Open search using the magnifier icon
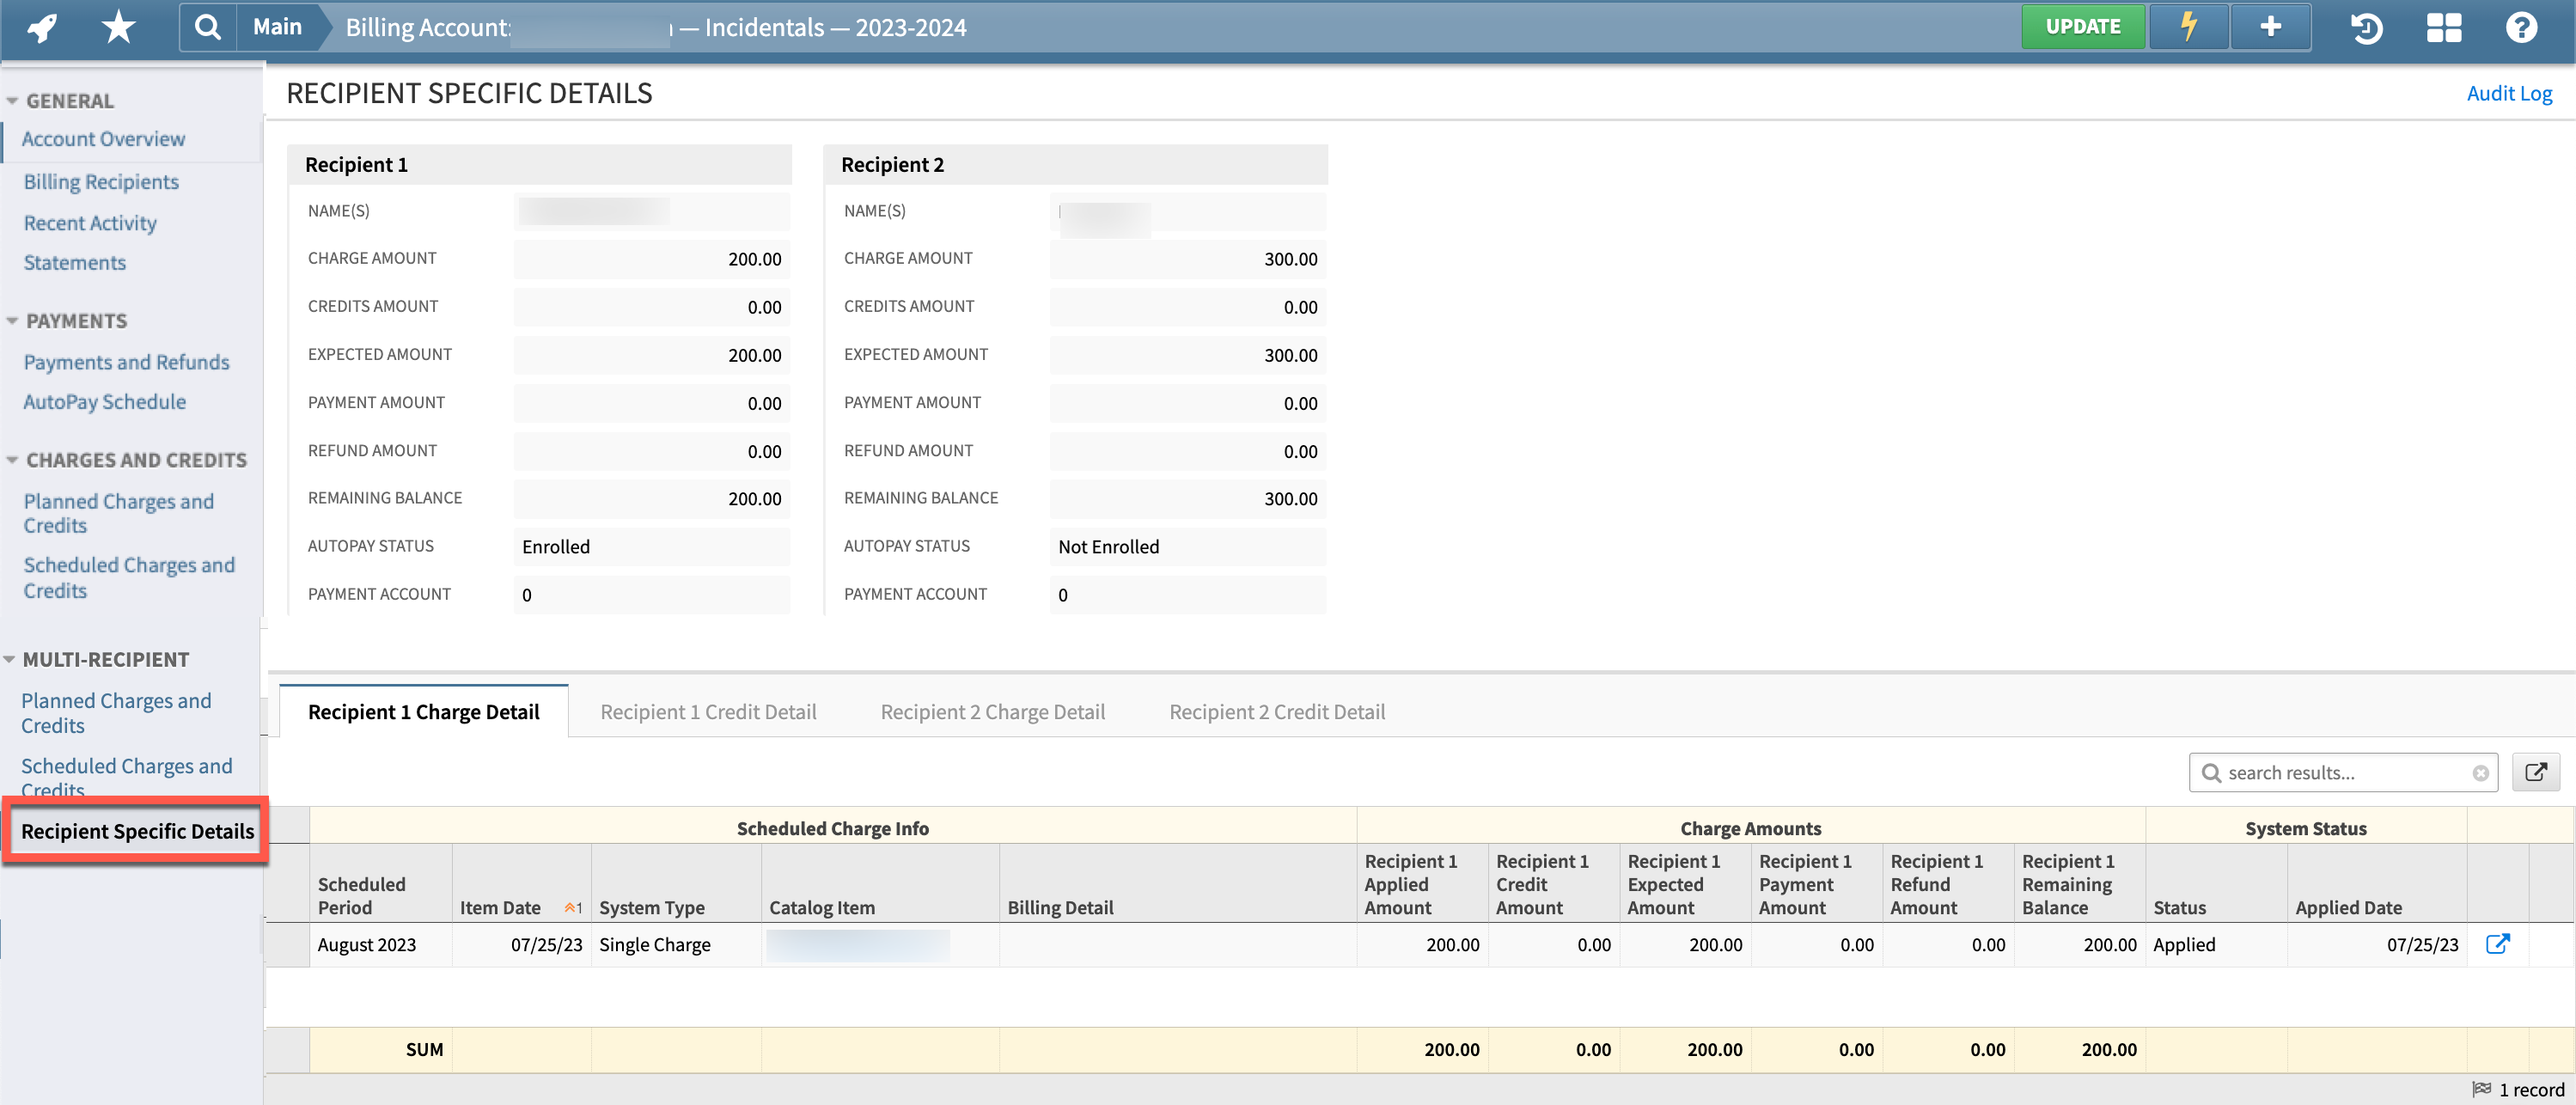Image resolution: width=2576 pixels, height=1105 pixels. pyautogui.click(x=207, y=27)
